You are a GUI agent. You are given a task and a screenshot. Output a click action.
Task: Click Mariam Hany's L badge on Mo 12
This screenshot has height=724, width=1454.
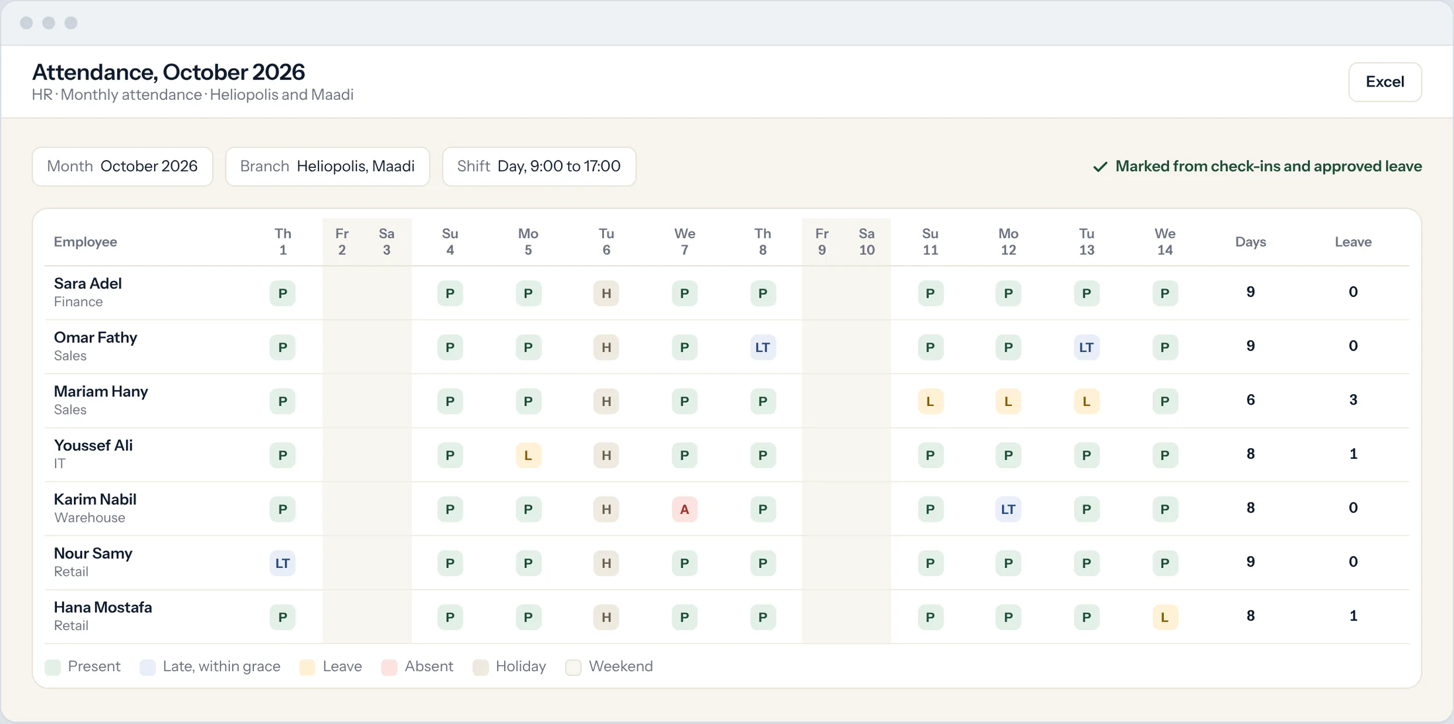coord(1008,401)
